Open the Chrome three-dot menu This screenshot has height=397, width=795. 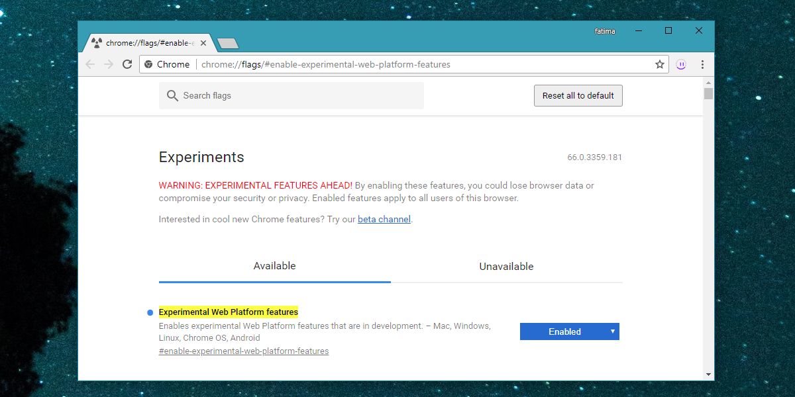click(702, 64)
